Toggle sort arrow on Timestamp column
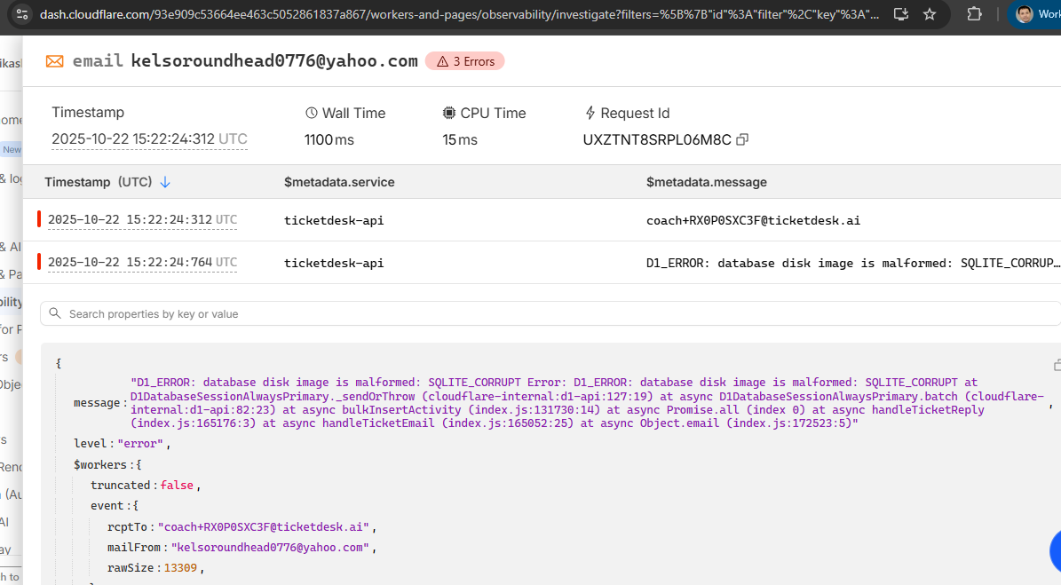The width and height of the screenshot is (1061, 585). pos(165,182)
